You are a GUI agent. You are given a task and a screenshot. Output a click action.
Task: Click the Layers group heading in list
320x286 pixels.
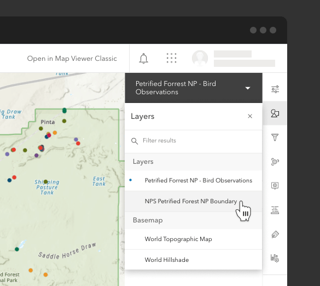[143, 162]
